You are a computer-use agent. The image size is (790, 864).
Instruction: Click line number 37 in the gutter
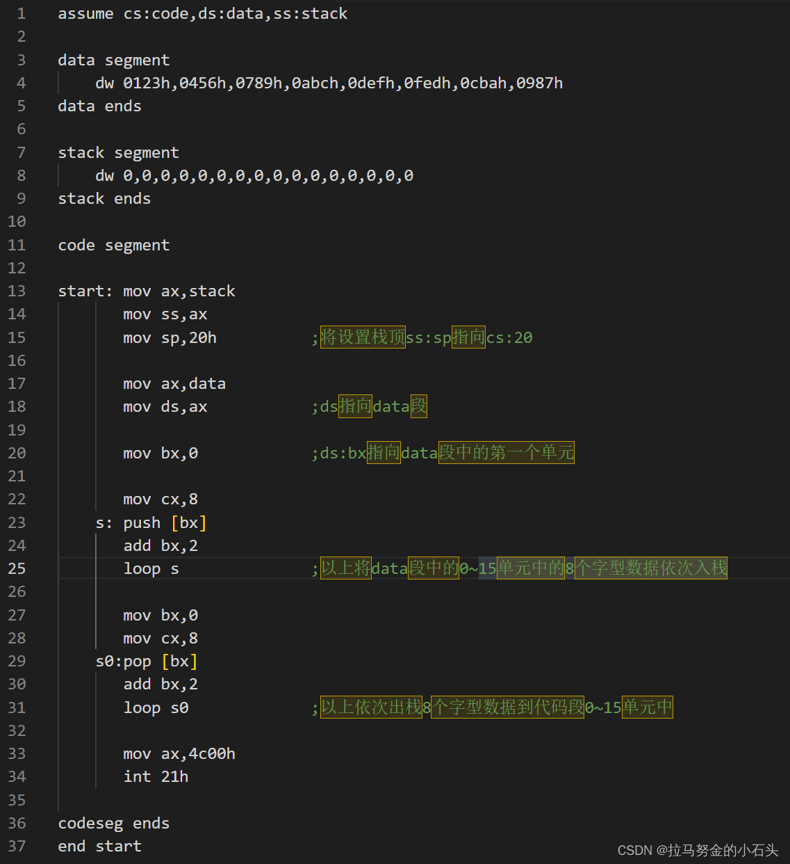pyautogui.click(x=17, y=846)
